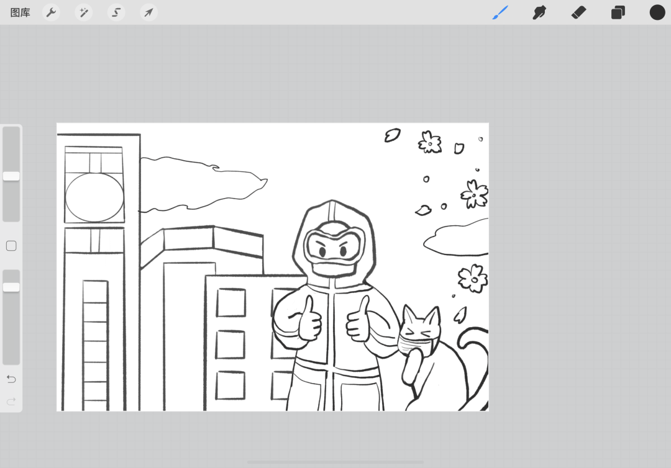Toggle the square modify button in sidebar
671x468 pixels.
coord(11,246)
